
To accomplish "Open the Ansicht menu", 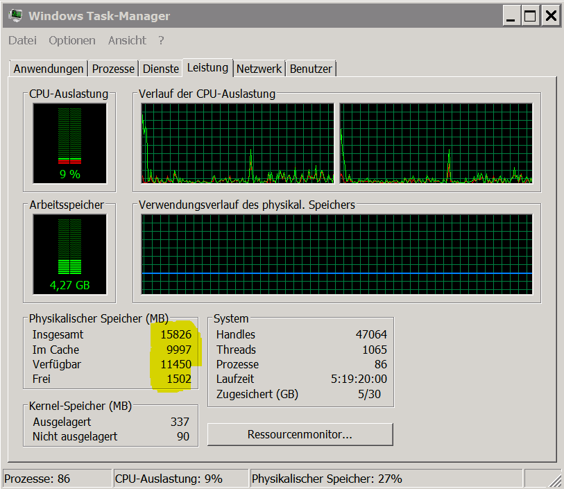I will 127,40.
